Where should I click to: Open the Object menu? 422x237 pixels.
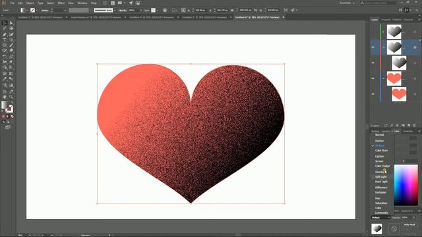30,3
